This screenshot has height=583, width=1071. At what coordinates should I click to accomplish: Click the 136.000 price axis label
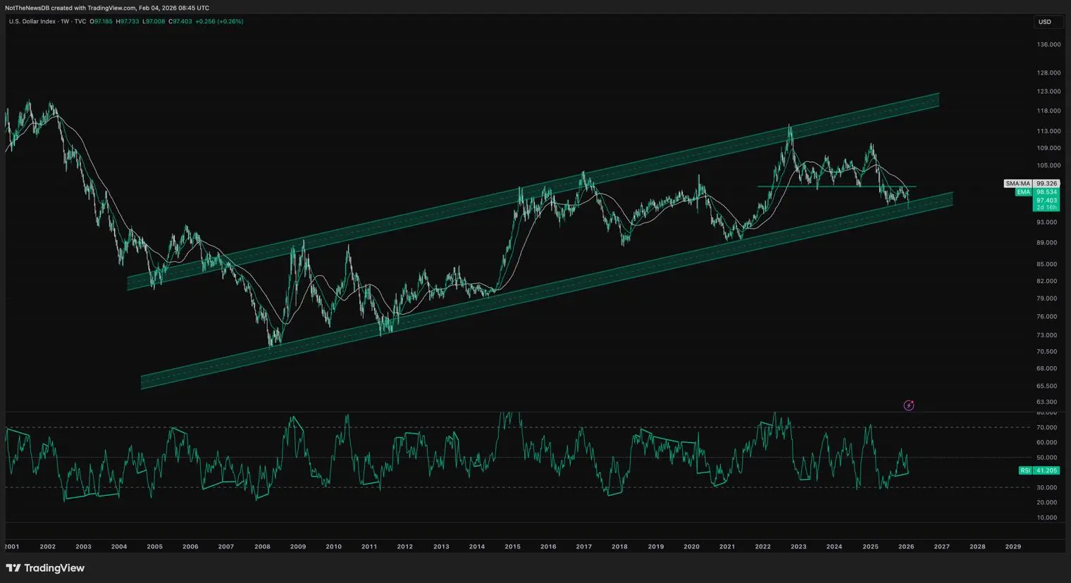pos(1048,44)
